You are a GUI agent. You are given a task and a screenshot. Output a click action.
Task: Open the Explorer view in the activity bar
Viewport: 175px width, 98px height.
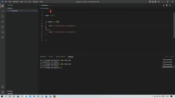click(2, 6)
